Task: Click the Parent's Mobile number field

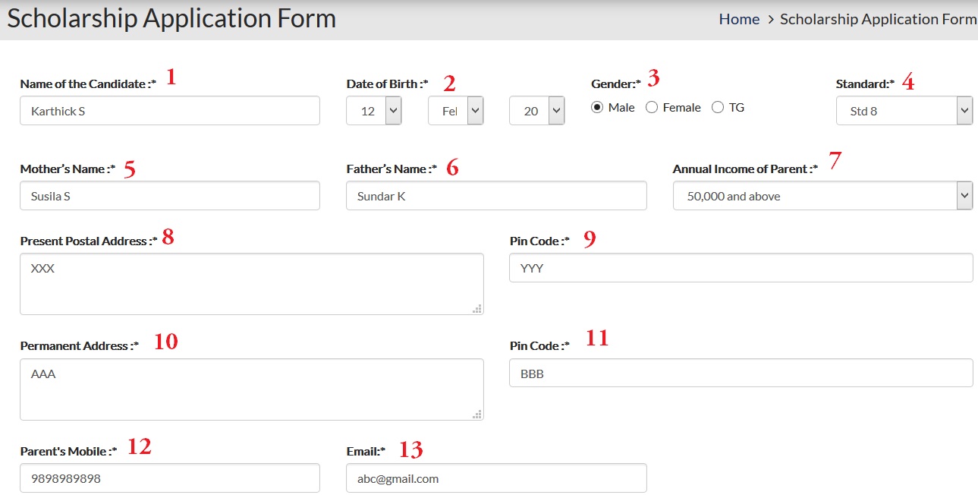Action: (170, 479)
